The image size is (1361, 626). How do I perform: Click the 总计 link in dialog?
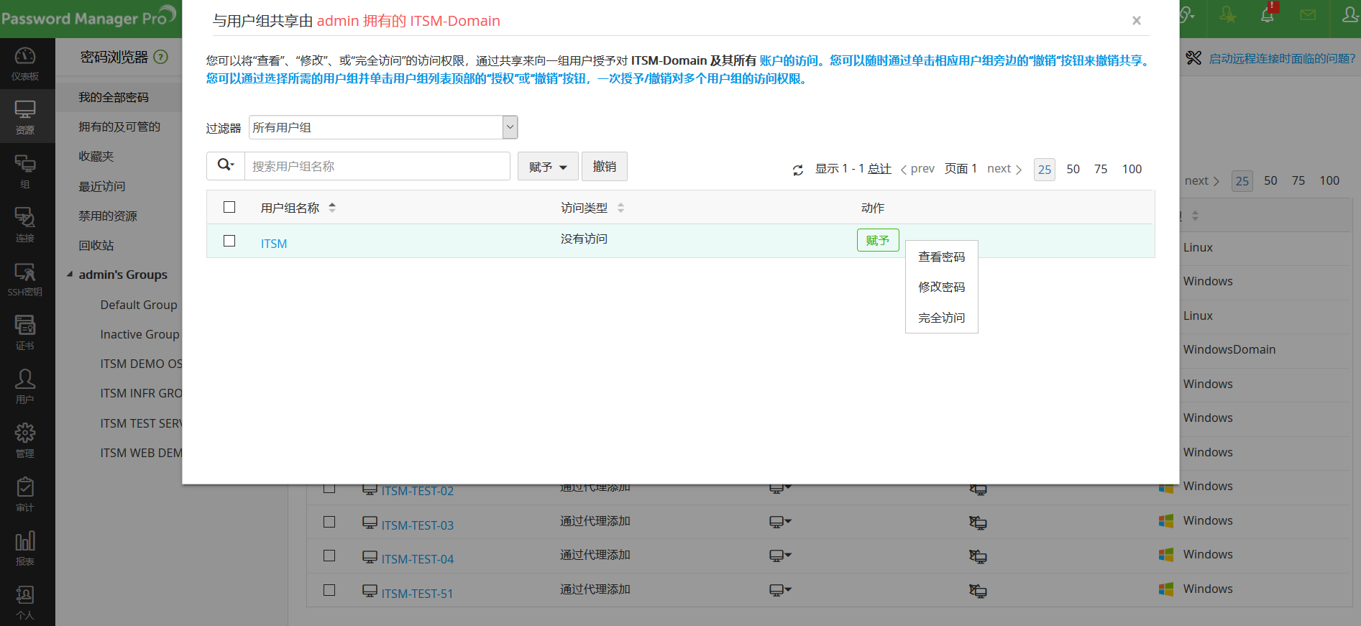879,169
